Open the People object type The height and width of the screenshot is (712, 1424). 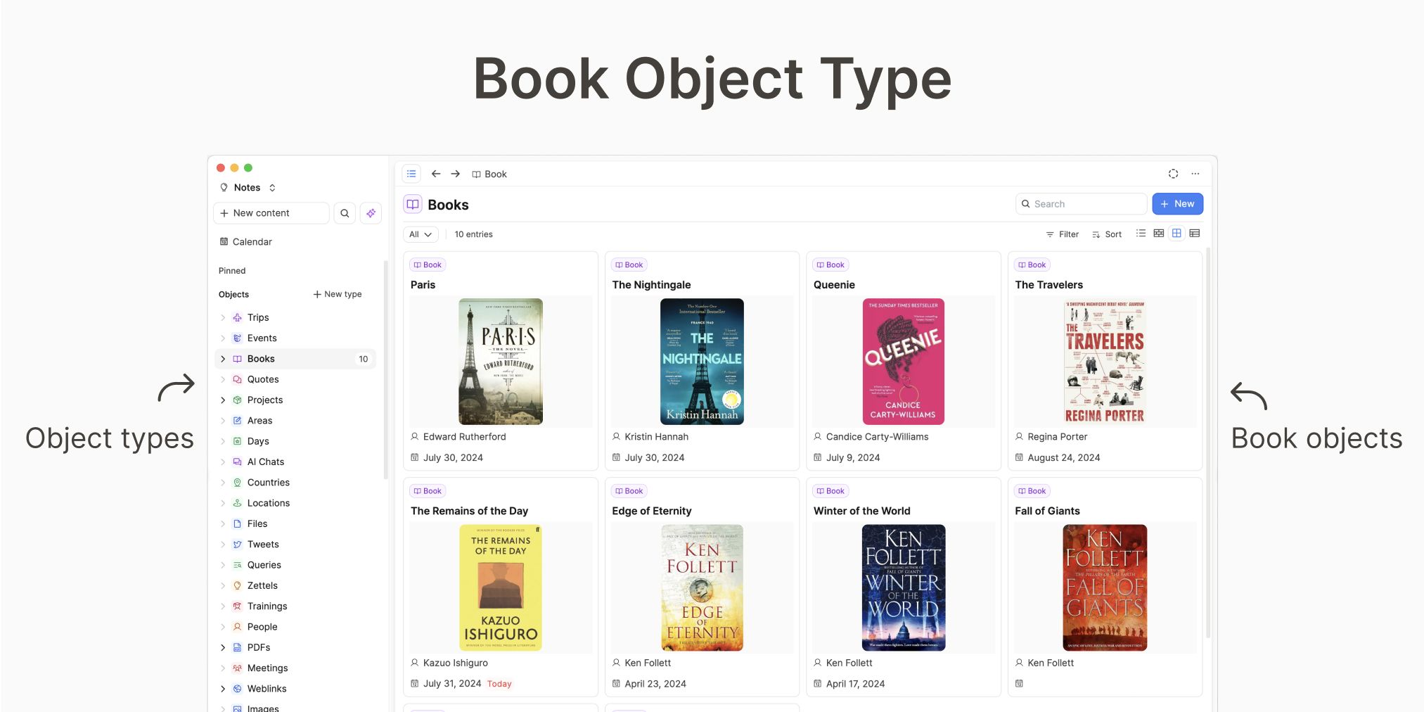click(x=262, y=626)
